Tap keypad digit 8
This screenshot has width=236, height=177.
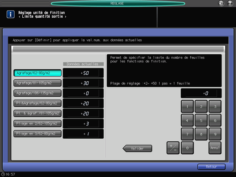coord(201,134)
